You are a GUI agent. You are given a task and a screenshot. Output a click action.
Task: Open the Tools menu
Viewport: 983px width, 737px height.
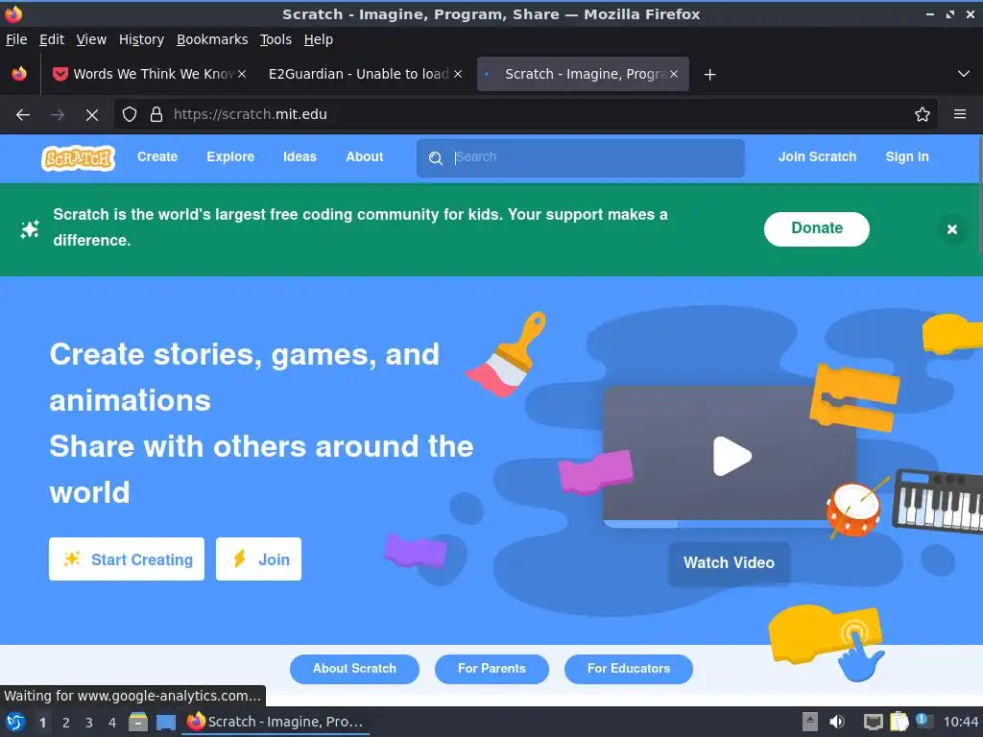[276, 39]
